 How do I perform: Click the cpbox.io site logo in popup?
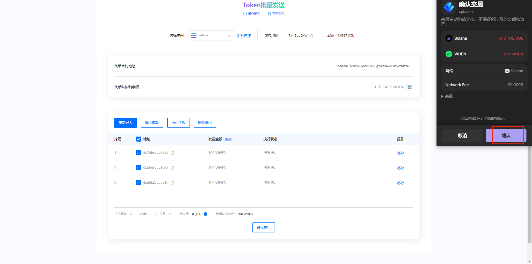(x=449, y=7)
